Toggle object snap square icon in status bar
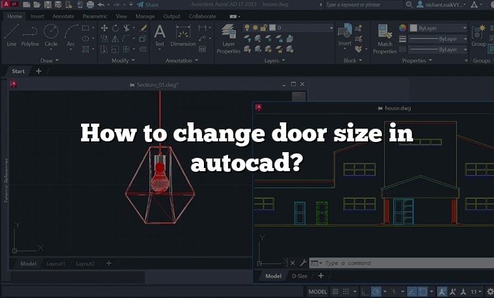Viewport: 494px width, 298px height. coord(422,292)
